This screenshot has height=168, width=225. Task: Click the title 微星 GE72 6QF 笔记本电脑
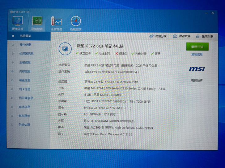[100, 46]
